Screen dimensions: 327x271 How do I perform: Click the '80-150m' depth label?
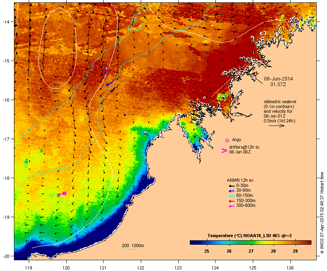[x=244, y=196]
